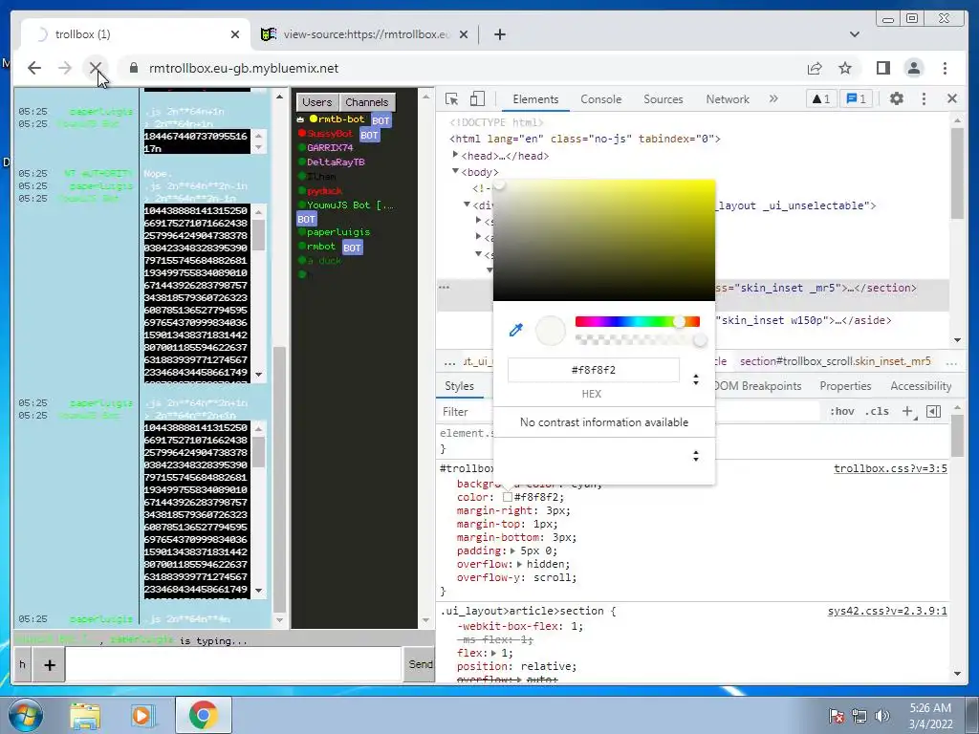Open the Styles pane tab
This screenshot has width=979, height=734.
(x=459, y=386)
